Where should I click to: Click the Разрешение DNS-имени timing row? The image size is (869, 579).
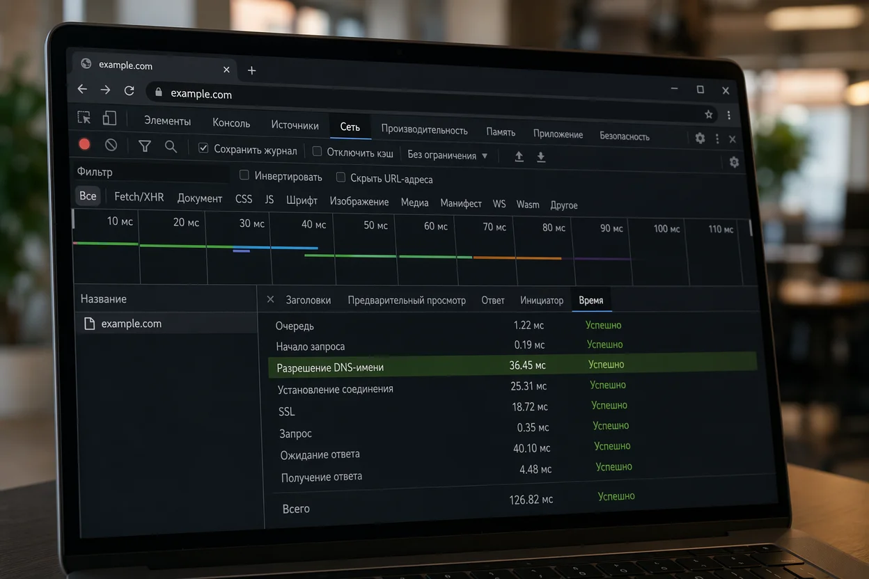(x=512, y=366)
